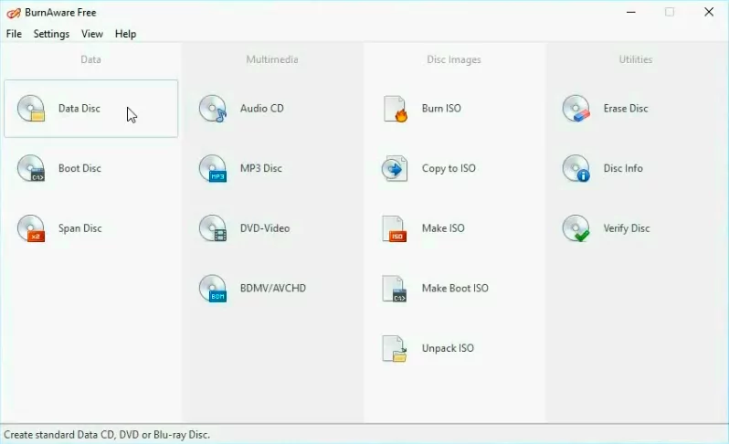Image resolution: width=729 pixels, height=444 pixels.
Task: Select the Disc Info label
Action: (x=623, y=168)
